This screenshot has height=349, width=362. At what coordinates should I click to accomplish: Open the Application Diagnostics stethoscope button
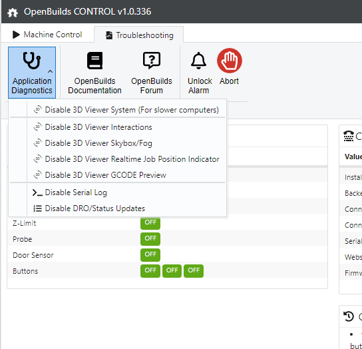32,73
